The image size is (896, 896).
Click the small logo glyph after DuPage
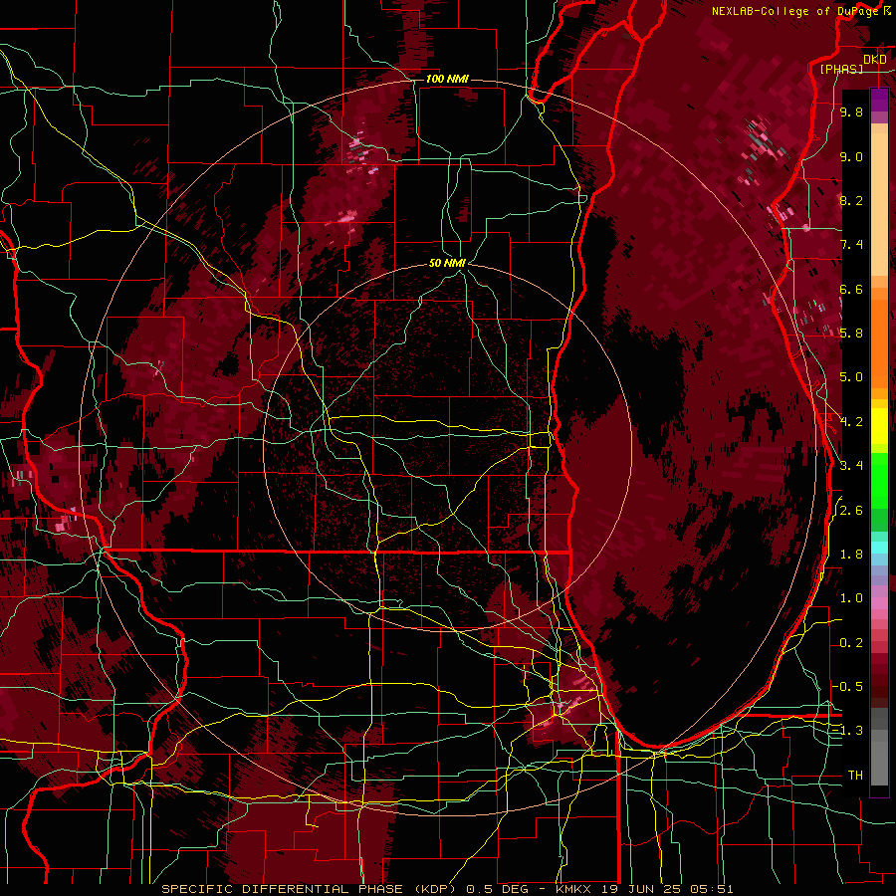887,11
